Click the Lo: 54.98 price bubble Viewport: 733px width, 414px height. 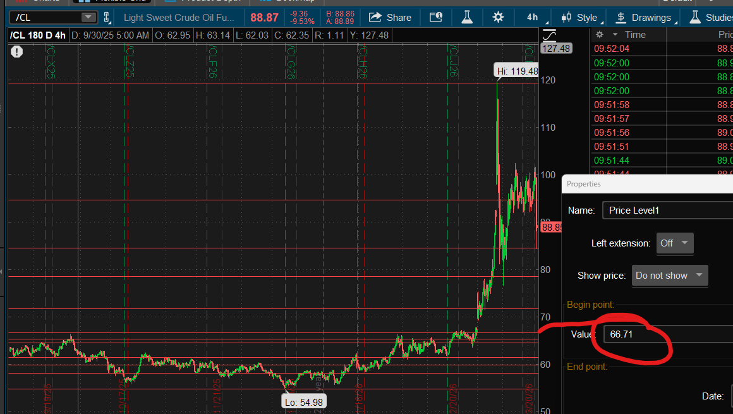click(x=304, y=402)
